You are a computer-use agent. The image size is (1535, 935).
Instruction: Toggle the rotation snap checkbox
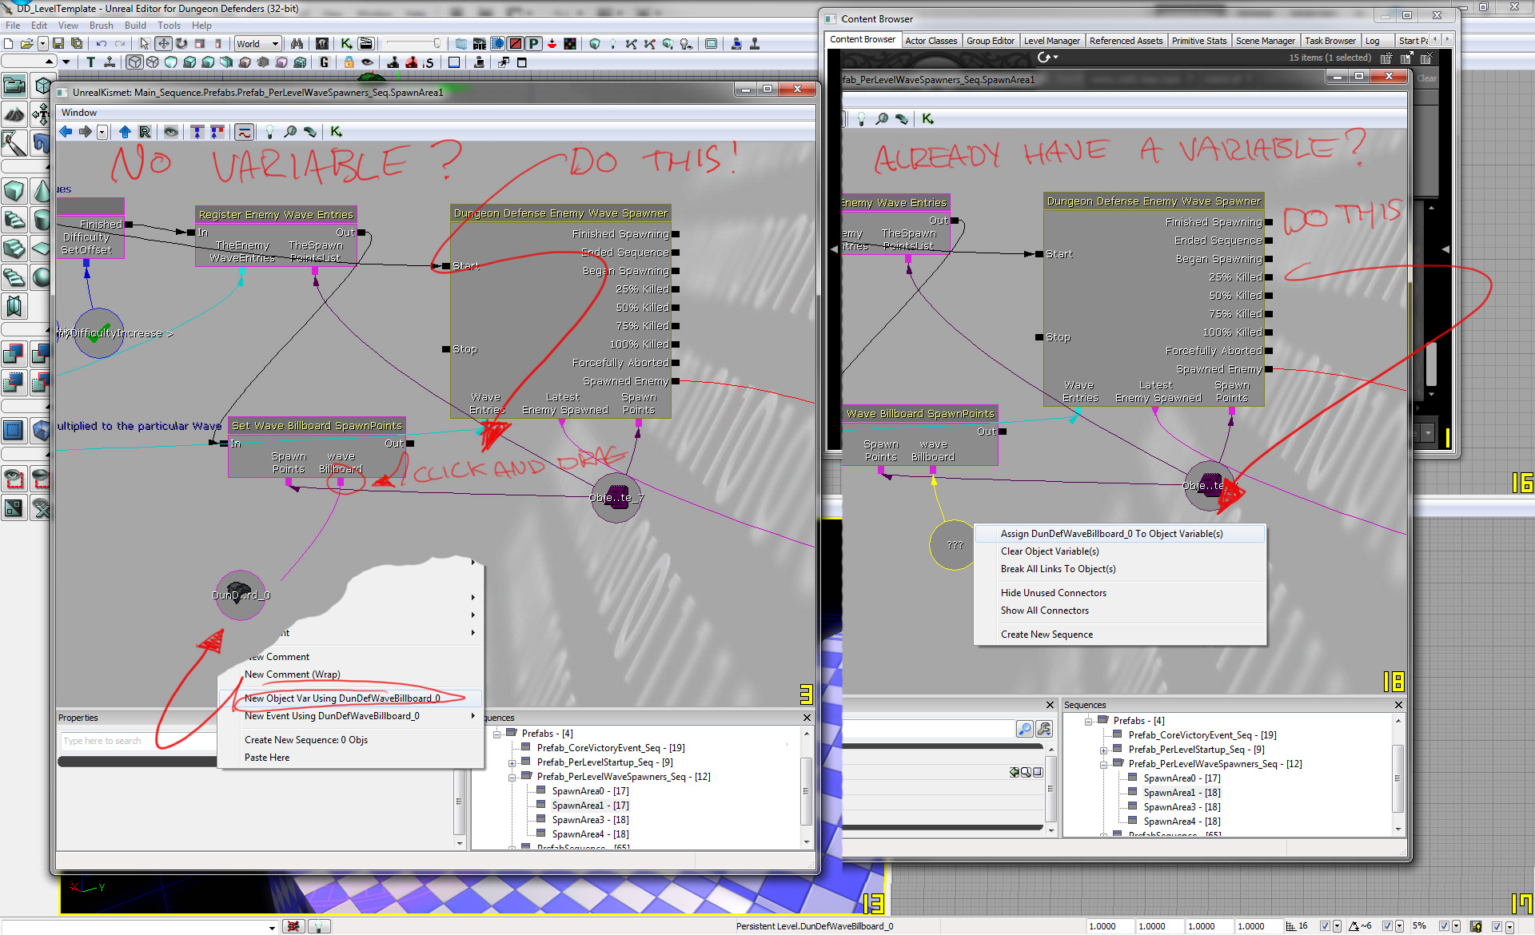pyautogui.click(x=1387, y=926)
